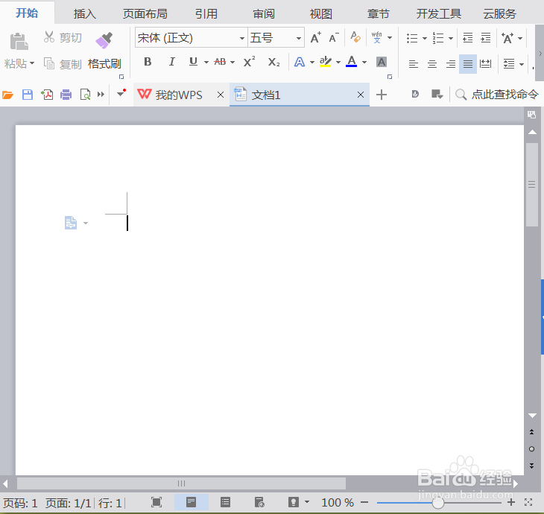Viewport: 544px width, 514px height.
Task: Click the Copy (复制) button
Action: 63,64
